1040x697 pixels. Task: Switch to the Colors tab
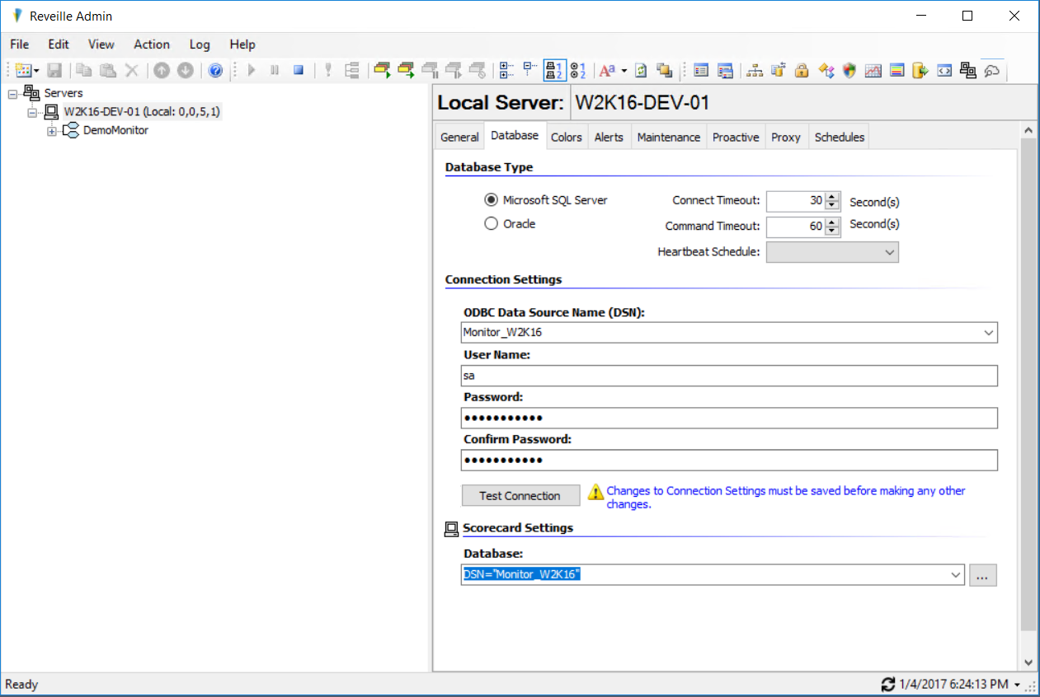pos(566,138)
